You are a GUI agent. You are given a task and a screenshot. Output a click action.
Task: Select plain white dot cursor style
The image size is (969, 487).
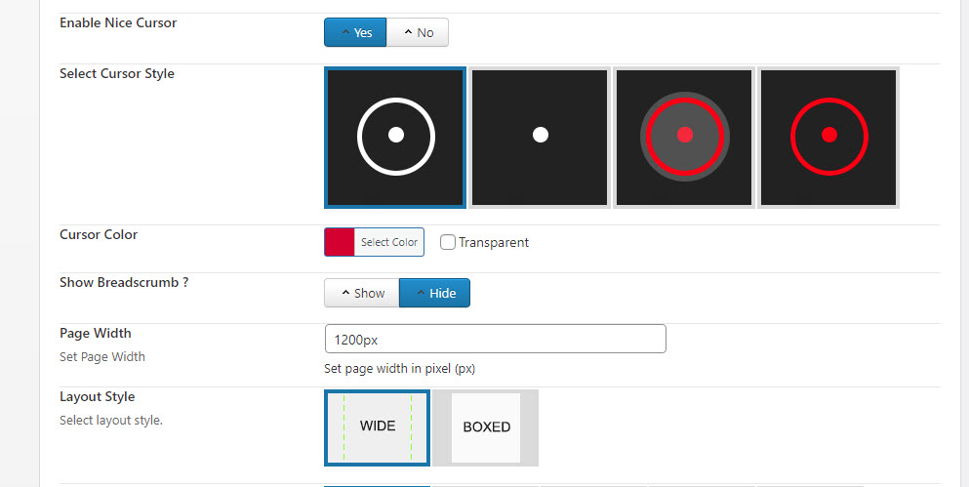[540, 138]
